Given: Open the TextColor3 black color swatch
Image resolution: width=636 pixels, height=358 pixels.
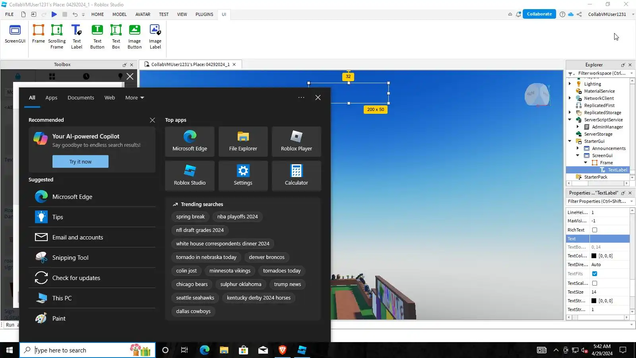Looking at the screenshot, I should pos(594,256).
